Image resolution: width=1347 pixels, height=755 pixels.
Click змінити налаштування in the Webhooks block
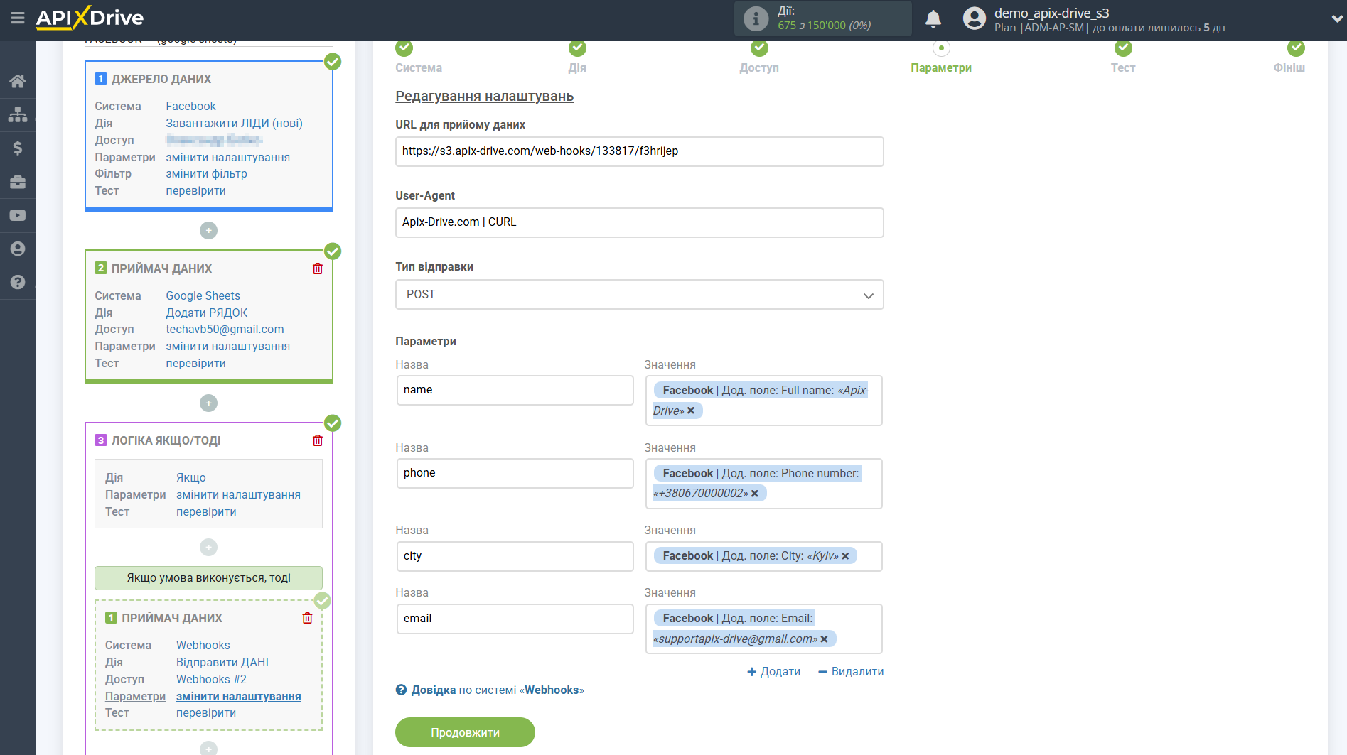click(238, 696)
